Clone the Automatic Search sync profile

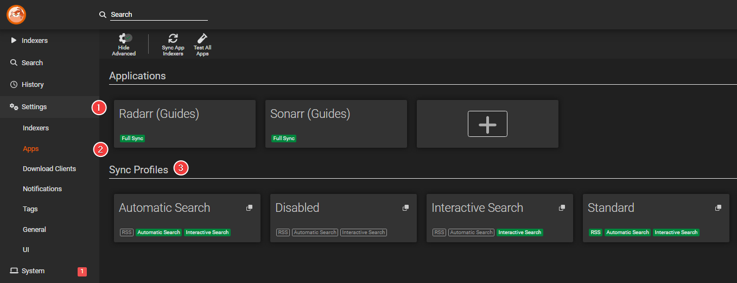(x=249, y=208)
